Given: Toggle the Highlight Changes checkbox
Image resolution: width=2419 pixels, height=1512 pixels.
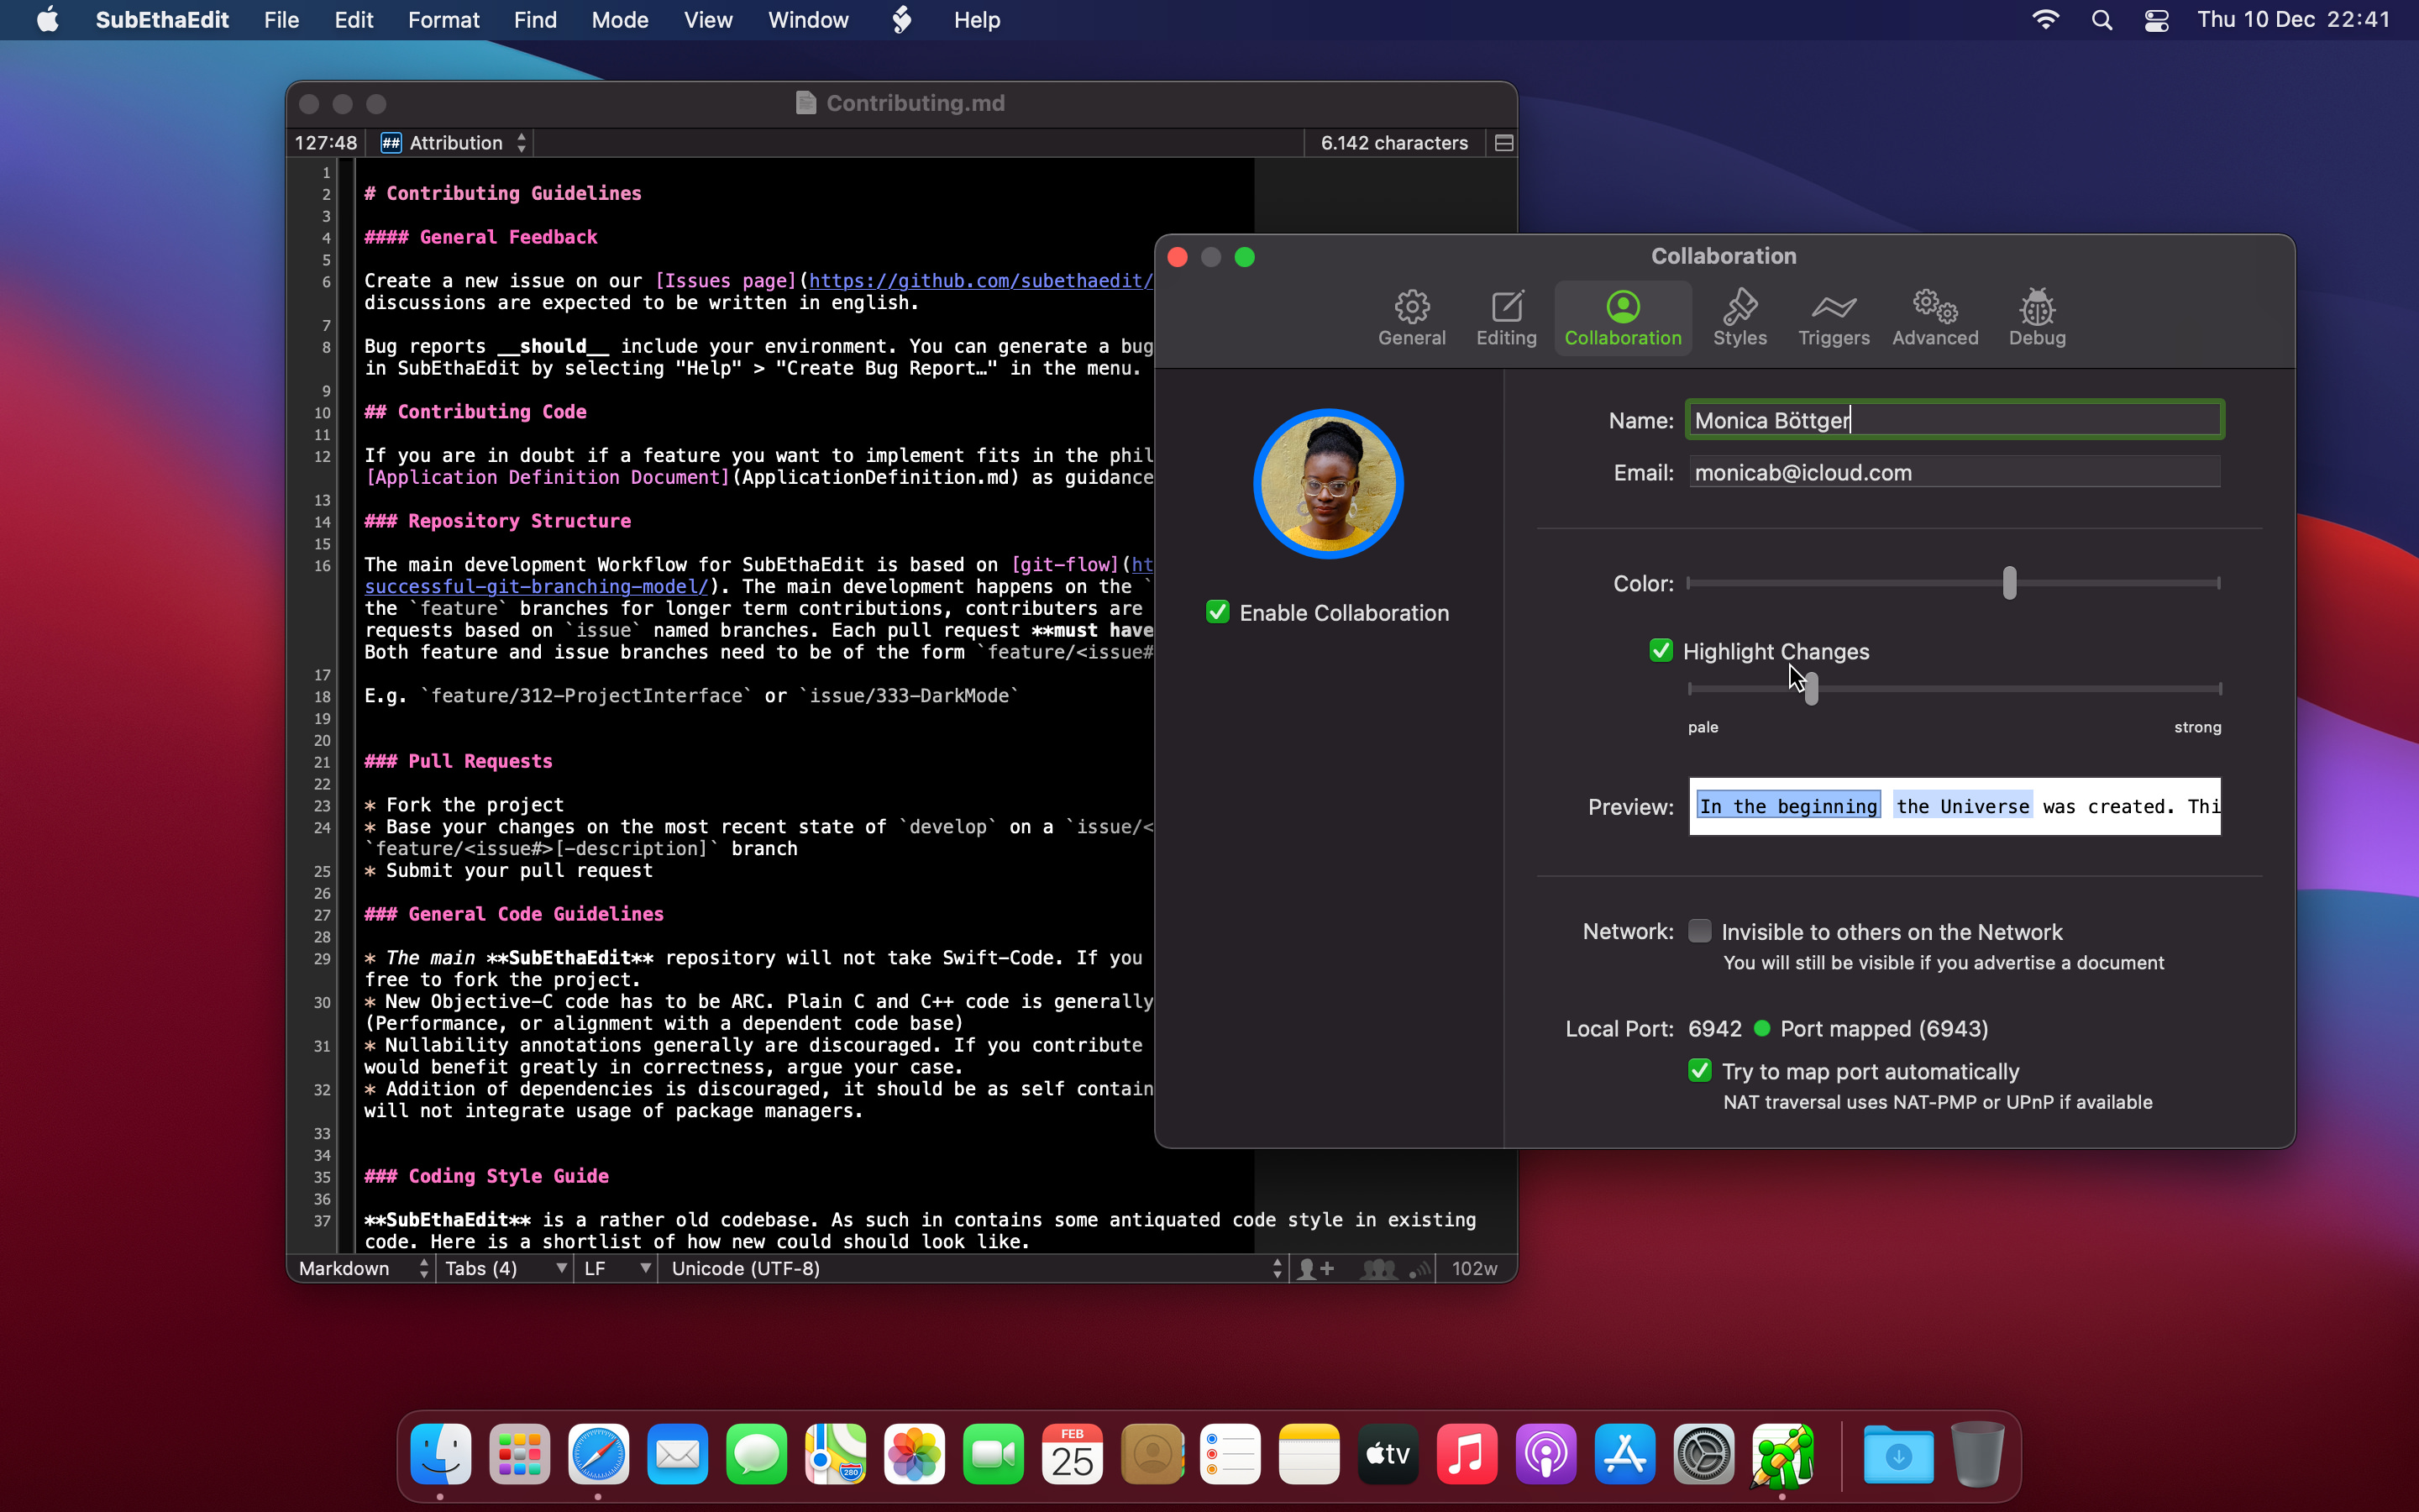Looking at the screenshot, I should 1660,650.
